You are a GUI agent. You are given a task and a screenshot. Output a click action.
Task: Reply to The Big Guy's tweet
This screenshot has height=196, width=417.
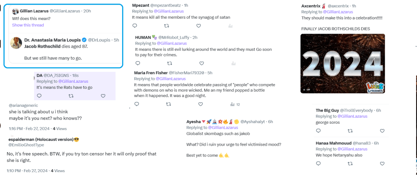(318, 131)
